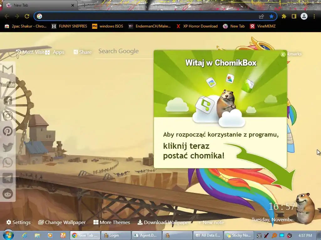Open a new tab with plus button
The image size is (321, 240).
coord(84,6)
